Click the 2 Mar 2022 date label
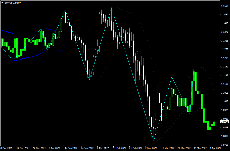Screen dimensions: 230x151 tap(151, 148)
